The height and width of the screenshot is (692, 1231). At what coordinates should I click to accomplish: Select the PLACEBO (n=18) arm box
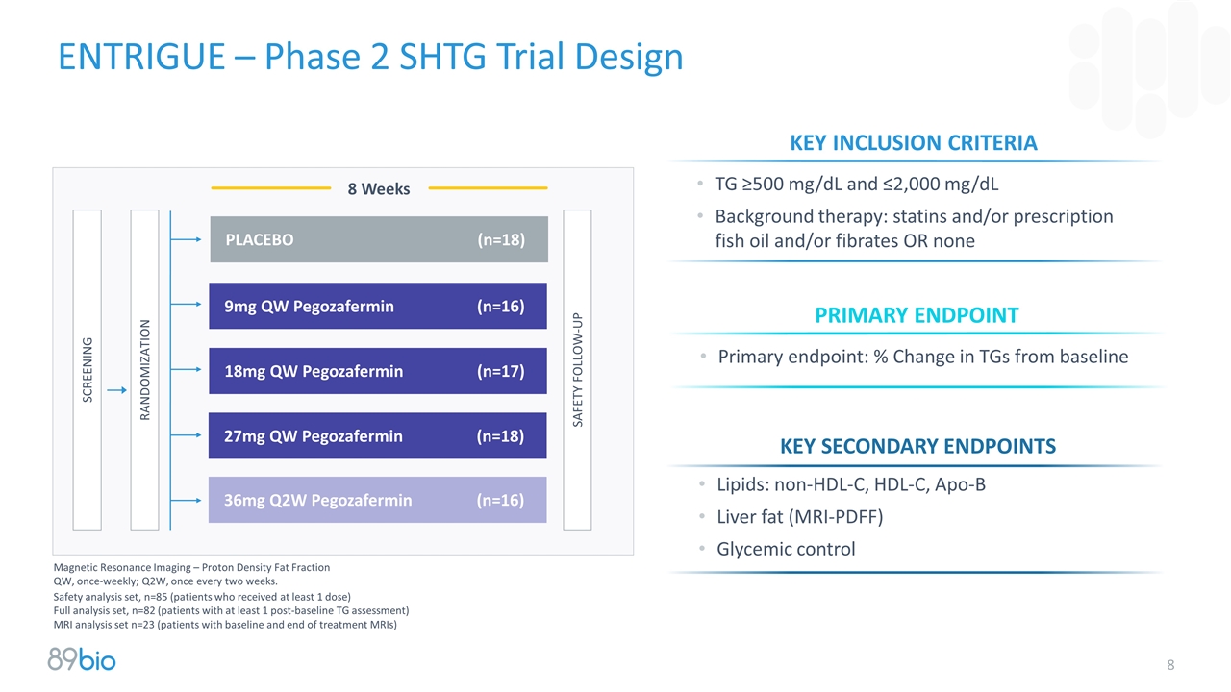[379, 239]
